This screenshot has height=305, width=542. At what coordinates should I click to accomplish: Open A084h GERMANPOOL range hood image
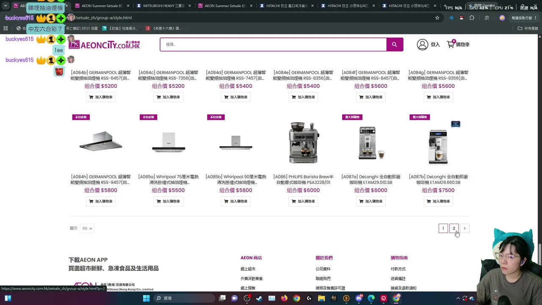(x=101, y=142)
